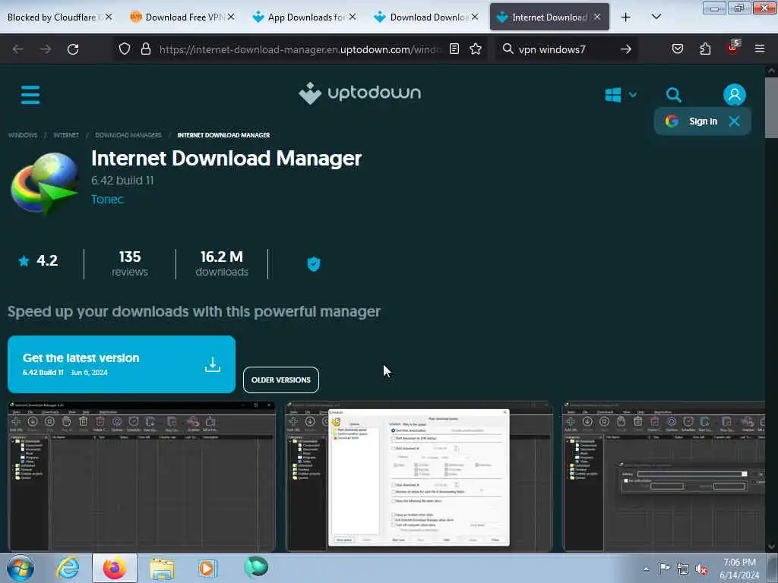
Task: Open Firefox application menu
Action: [x=759, y=49]
